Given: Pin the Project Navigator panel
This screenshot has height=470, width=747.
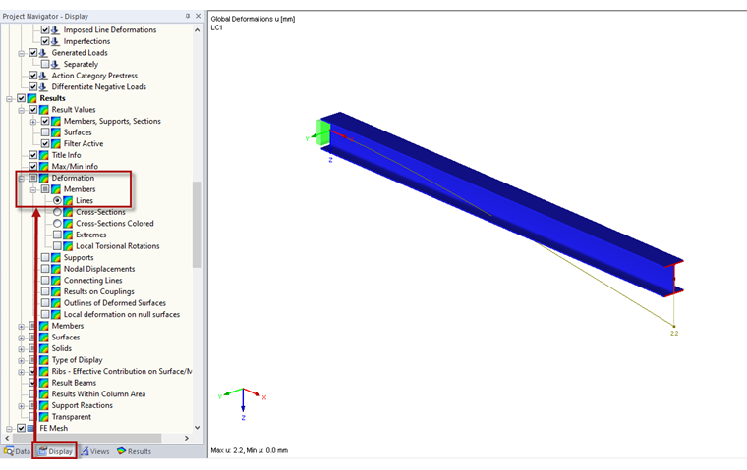Looking at the screenshot, I should pyautogui.click(x=187, y=16).
